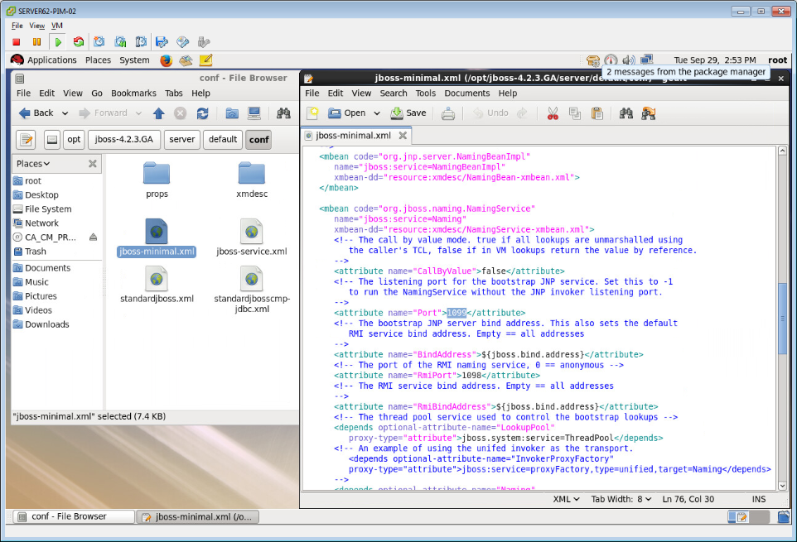Navigate to default path button
797x542 pixels.
coord(223,140)
